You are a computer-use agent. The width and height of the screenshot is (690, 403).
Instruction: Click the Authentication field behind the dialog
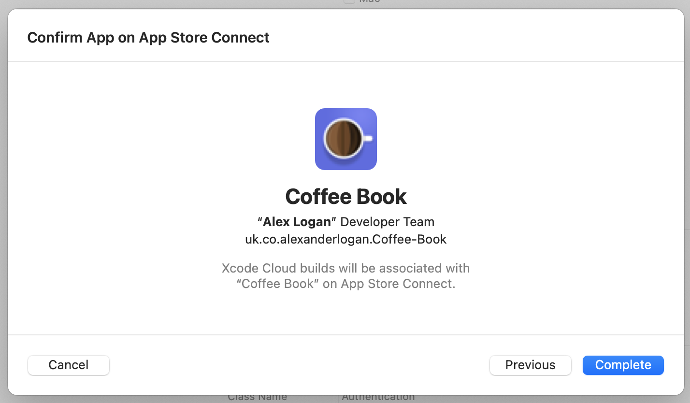[x=378, y=398]
